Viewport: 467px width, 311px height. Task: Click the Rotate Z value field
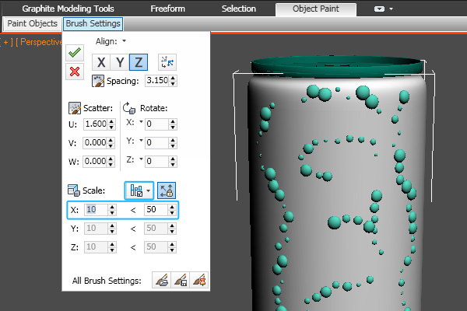pyautogui.click(x=157, y=161)
